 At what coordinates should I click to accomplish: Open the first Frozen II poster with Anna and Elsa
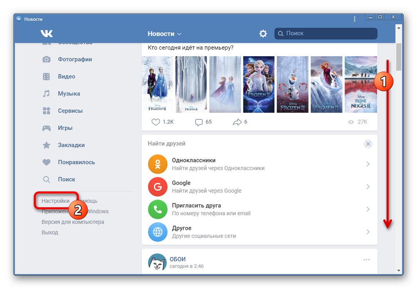158,84
